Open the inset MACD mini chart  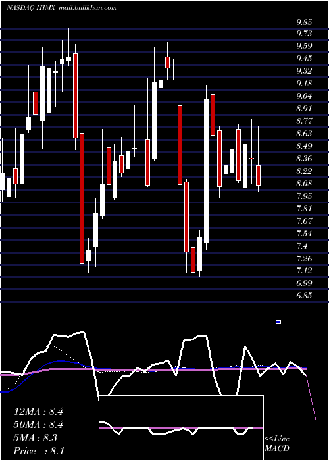coord(181,428)
